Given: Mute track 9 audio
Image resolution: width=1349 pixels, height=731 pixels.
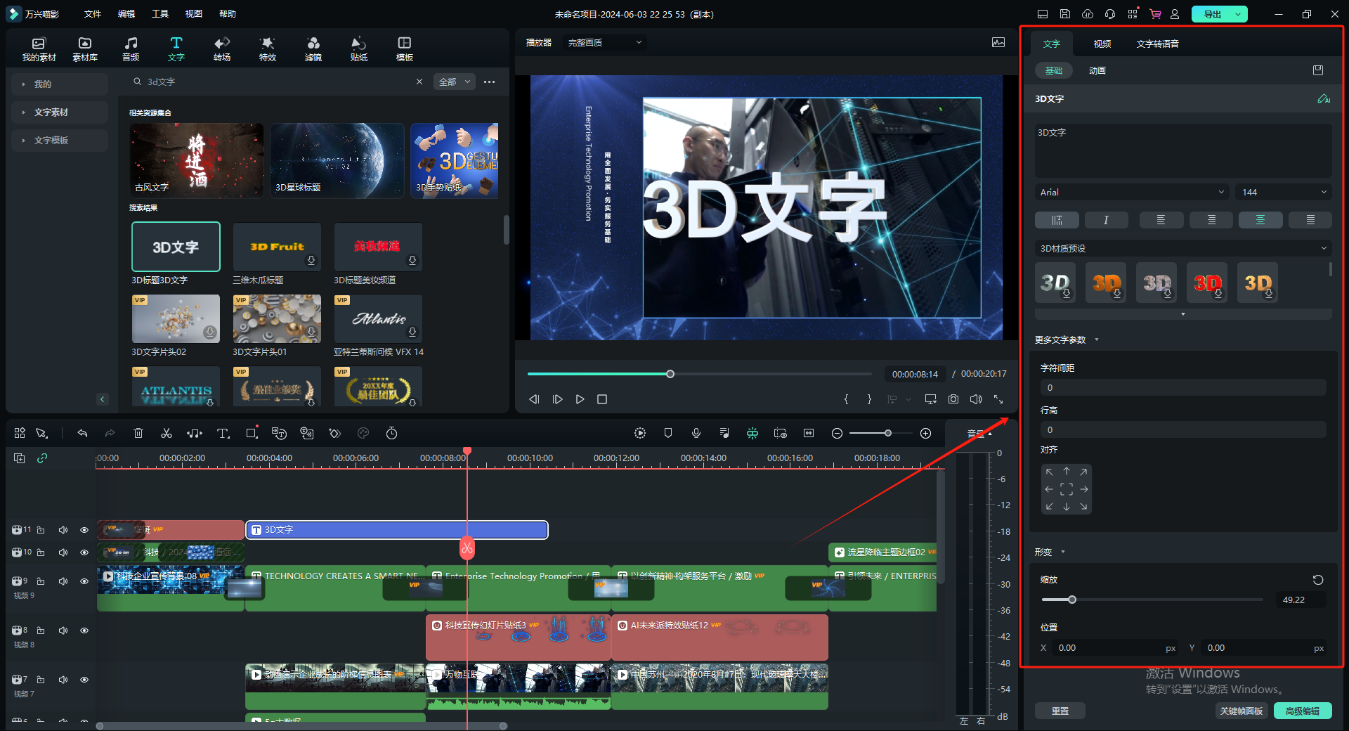Looking at the screenshot, I should [x=63, y=581].
